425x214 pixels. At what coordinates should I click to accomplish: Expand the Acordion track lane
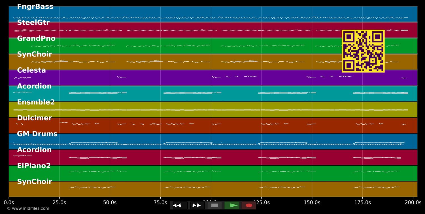34,86
